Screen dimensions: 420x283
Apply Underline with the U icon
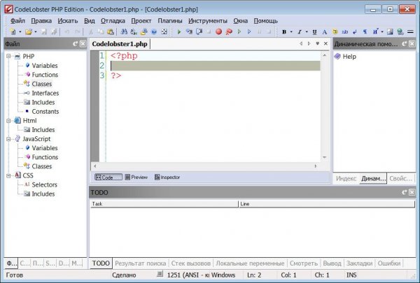click(x=314, y=32)
